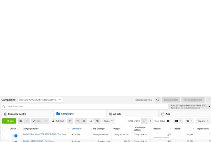
Task: Click Lowest cost bid strategy cell
Action: click(x=104, y=141)
